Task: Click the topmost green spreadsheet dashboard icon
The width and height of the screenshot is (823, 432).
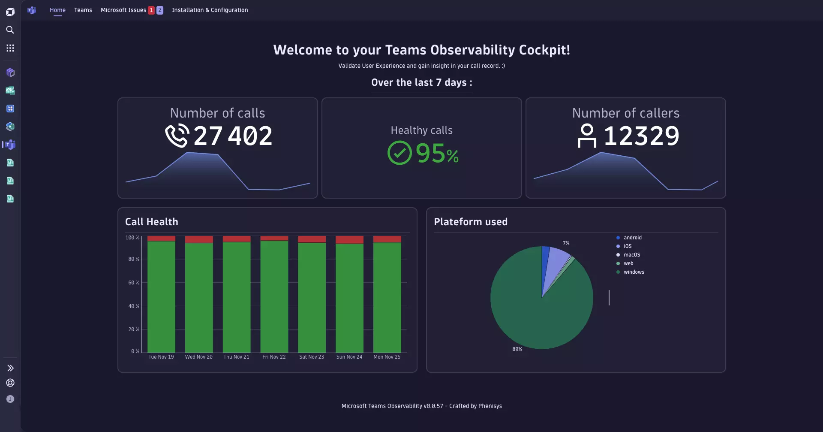Action: [10, 163]
